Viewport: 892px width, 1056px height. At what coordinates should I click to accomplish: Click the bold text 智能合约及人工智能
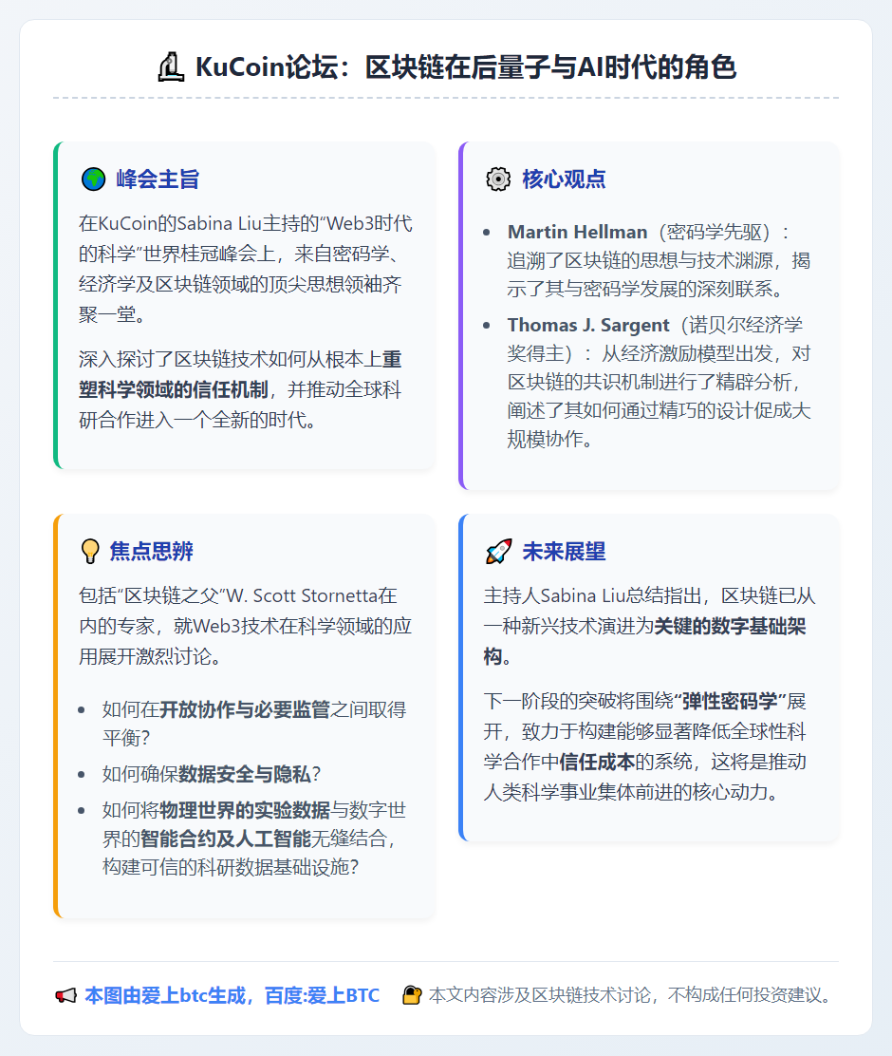pos(226,839)
